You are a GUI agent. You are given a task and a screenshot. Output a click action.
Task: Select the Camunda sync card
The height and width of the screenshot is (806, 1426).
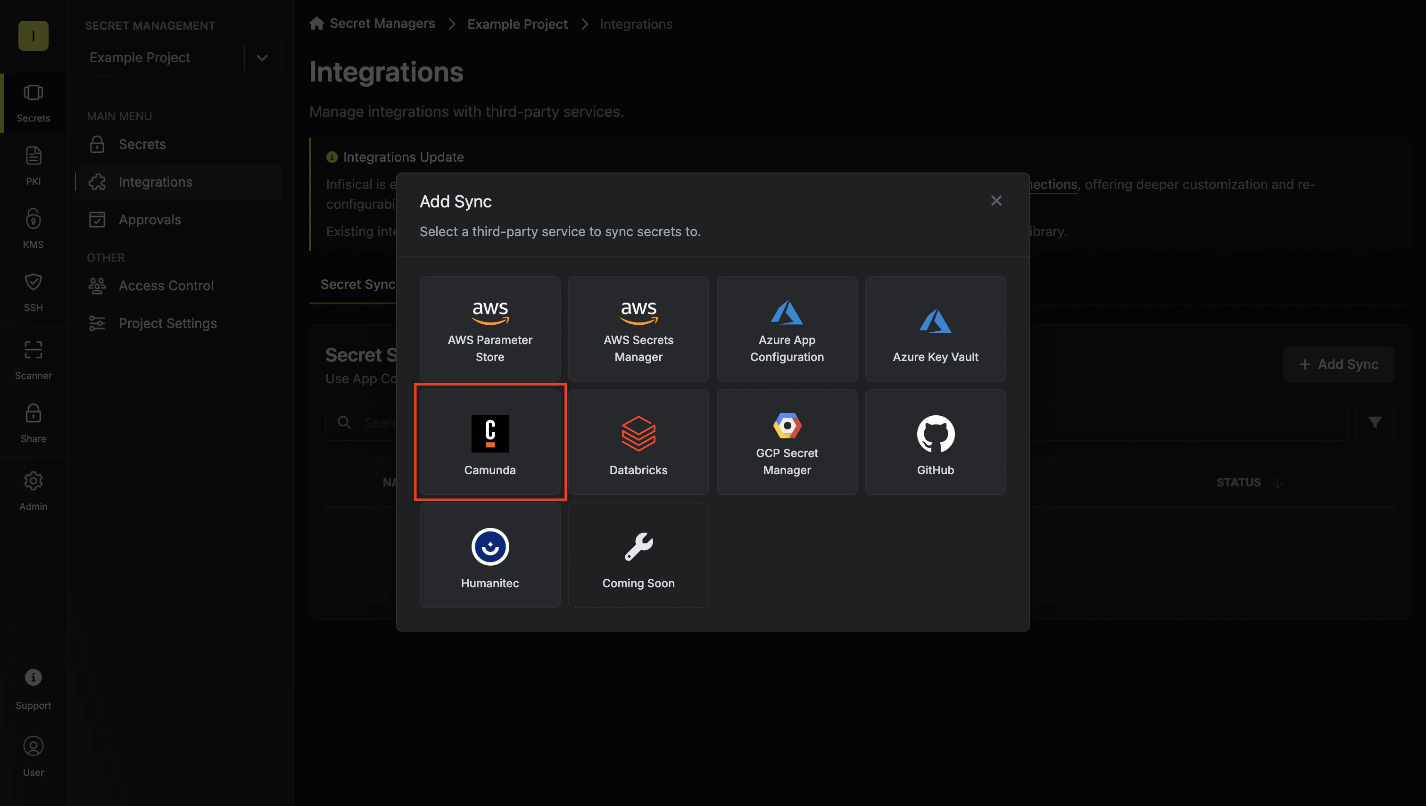(489, 442)
